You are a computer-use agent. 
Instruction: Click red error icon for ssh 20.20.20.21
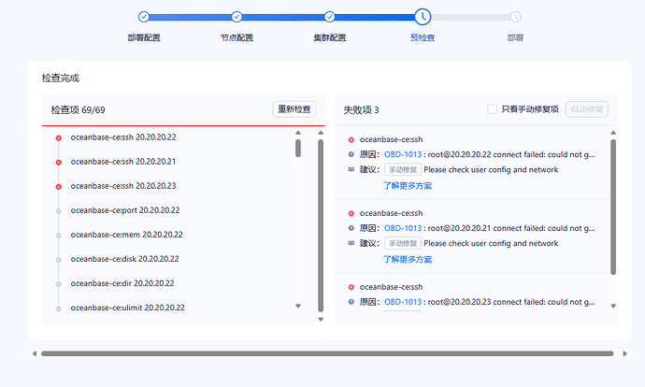click(x=59, y=163)
